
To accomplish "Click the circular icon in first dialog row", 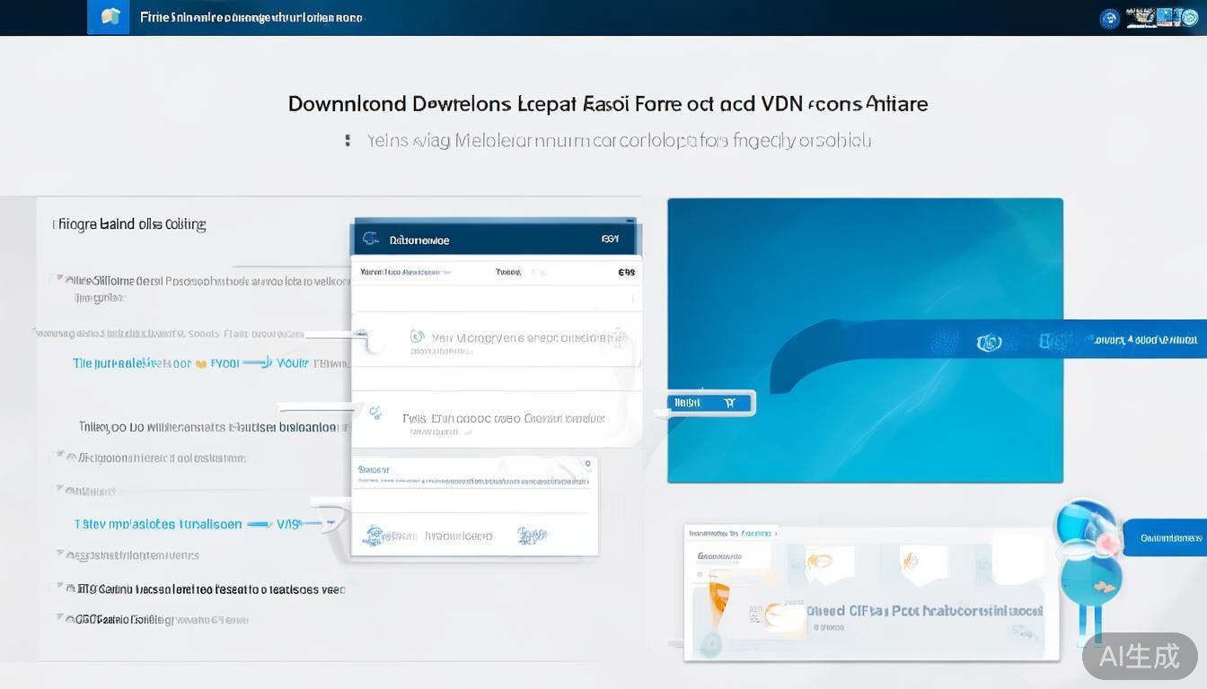I will pyautogui.click(x=417, y=336).
